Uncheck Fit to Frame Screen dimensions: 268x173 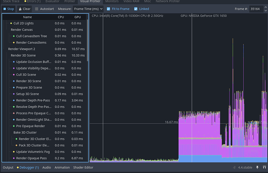click(x=109, y=9)
